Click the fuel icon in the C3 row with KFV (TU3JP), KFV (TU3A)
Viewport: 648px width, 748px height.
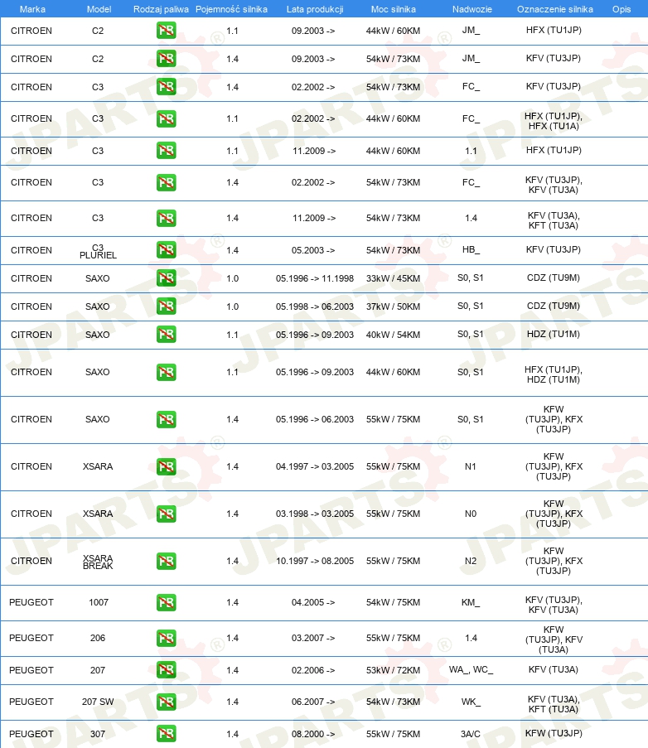click(166, 182)
